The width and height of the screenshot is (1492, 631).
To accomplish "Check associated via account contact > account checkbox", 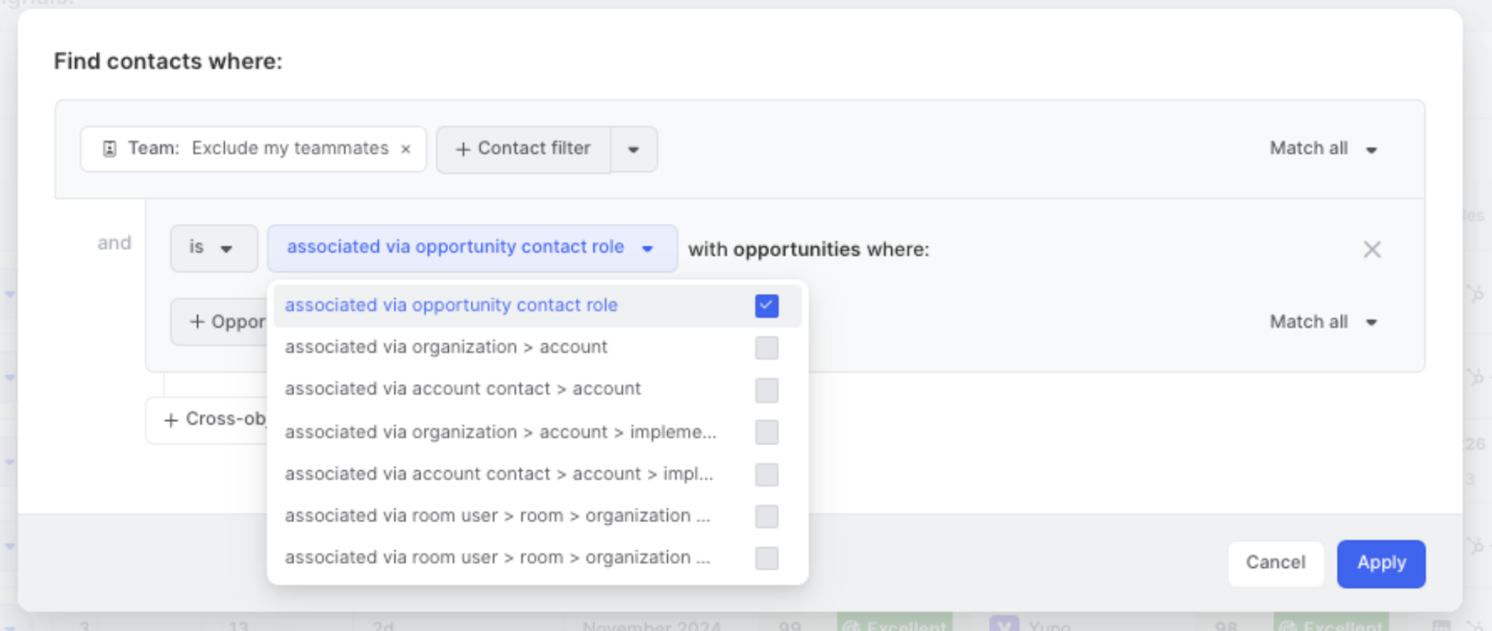I will click(x=766, y=390).
